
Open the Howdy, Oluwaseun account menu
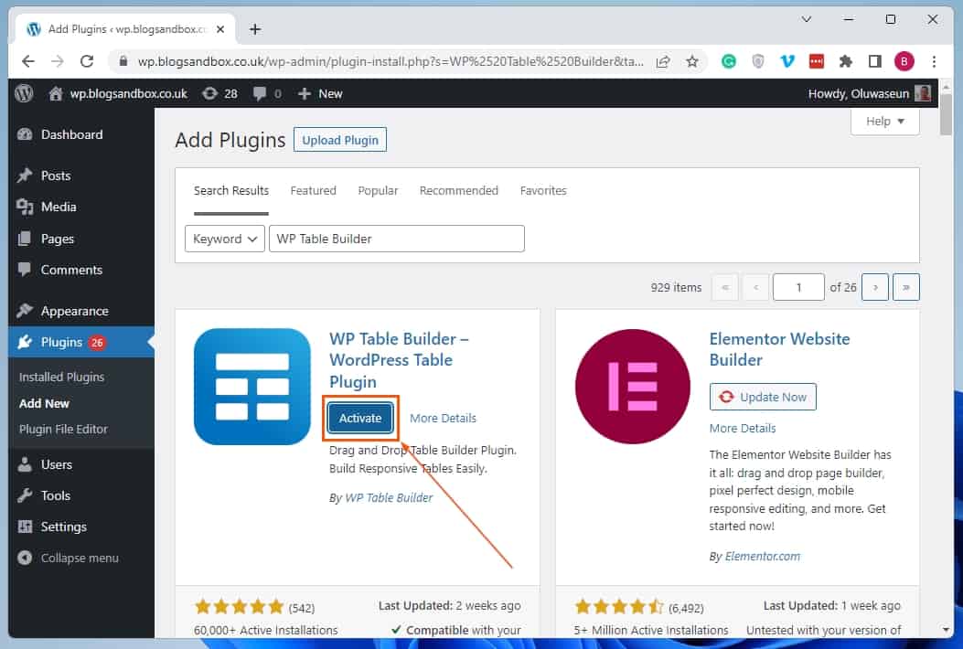tap(869, 93)
